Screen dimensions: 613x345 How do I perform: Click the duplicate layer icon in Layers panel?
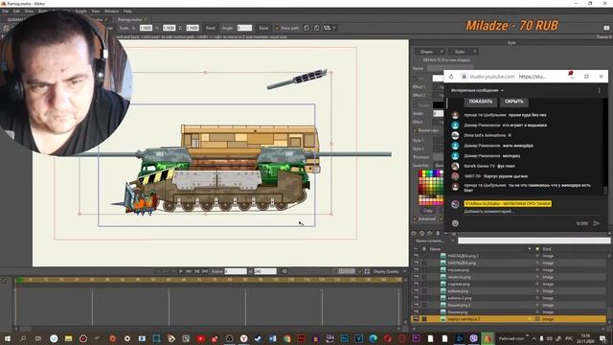(421, 234)
